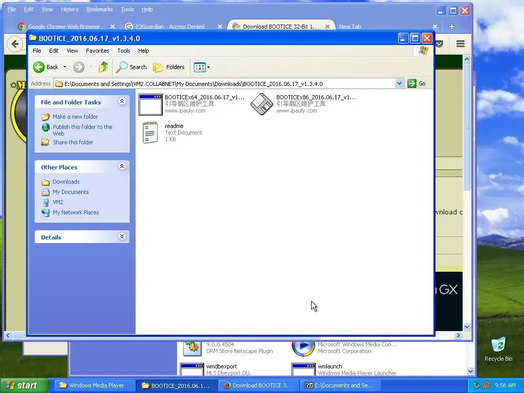Screen dimensions: 524x393
Task: Click the taskbar clock showing 9:56 AM
Action: point(505,385)
